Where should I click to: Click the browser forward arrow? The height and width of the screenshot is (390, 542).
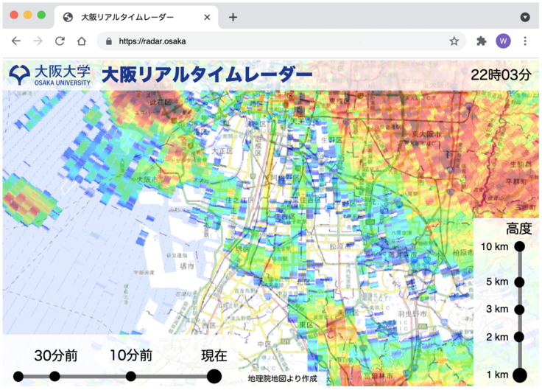point(38,41)
